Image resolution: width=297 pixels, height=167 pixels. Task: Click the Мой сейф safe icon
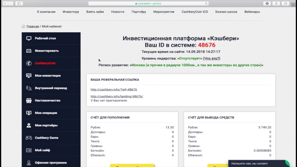[29, 150]
